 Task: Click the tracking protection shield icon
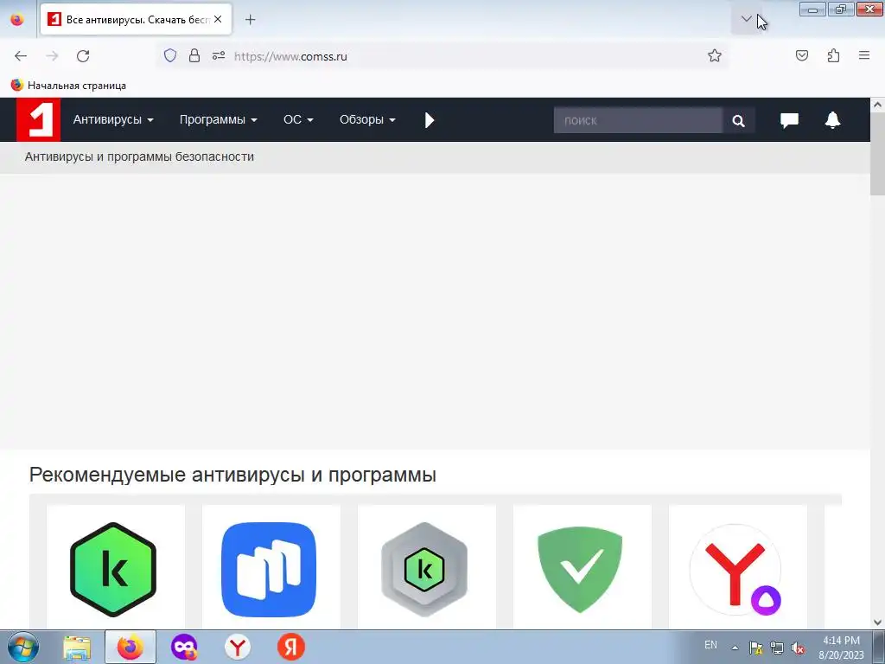[170, 55]
